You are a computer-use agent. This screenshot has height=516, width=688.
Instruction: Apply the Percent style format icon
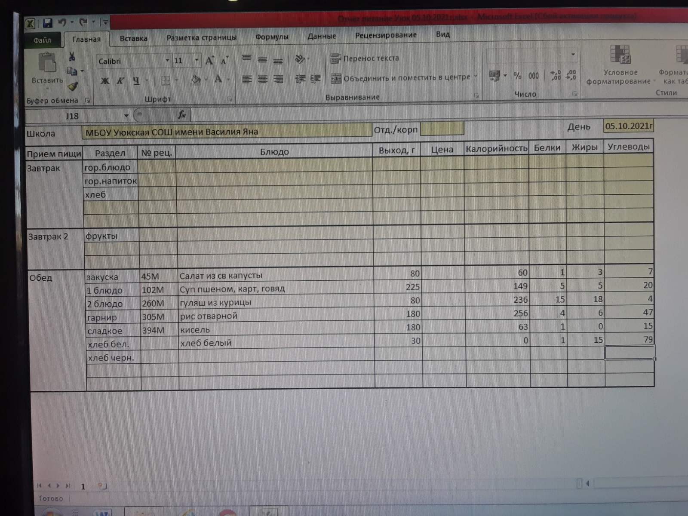point(517,76)
